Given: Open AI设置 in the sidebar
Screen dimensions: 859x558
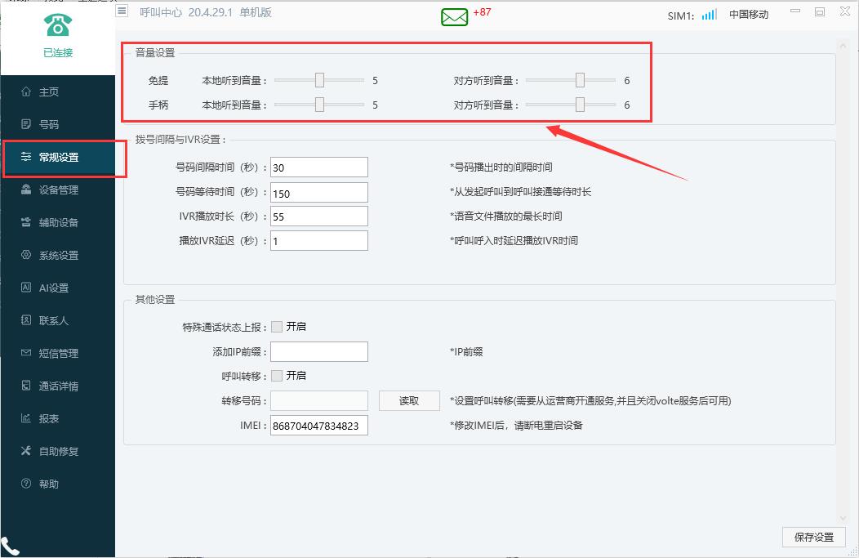Looking at the screenshot, I should click(x=58, y=288).
